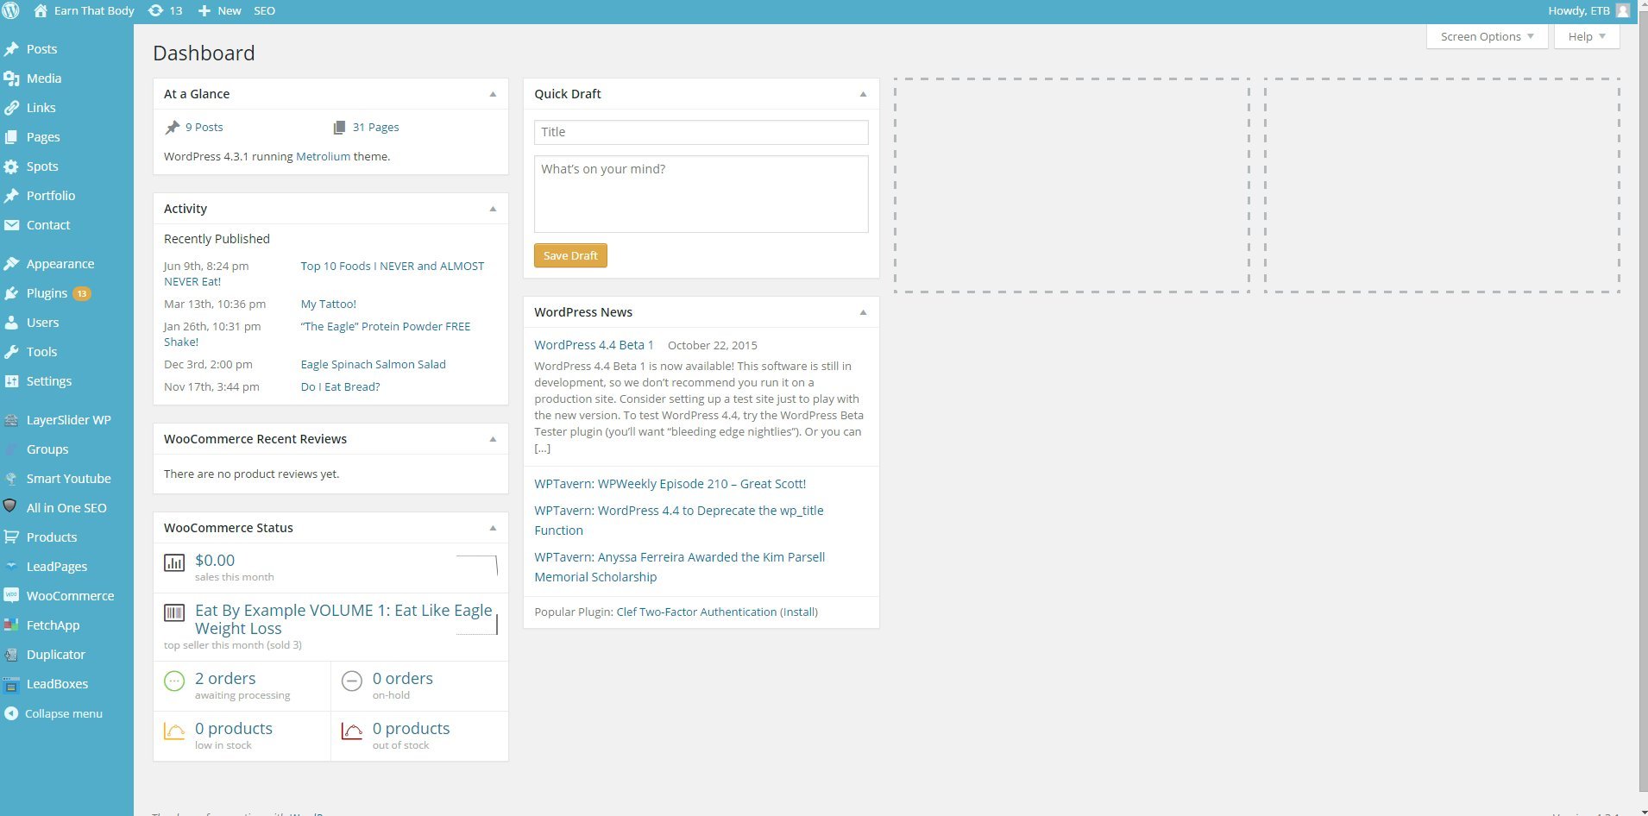This screenshot has width=1648, height=816.
Task: Collapse the WooCommerce Status panel
Action: click(x=493, y=528)
